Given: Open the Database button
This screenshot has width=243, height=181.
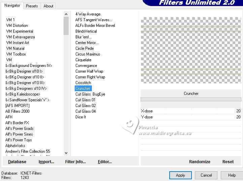Looking at the screenshot, I should [17, 162].
